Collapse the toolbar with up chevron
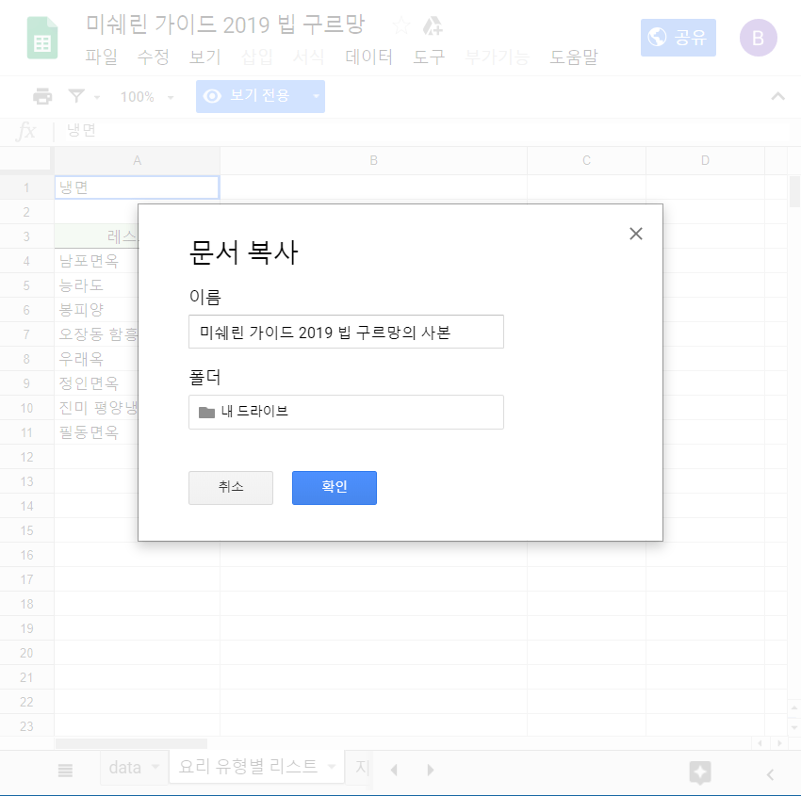Viewport: 801px width, 796px height. click(x=777, y=96)
